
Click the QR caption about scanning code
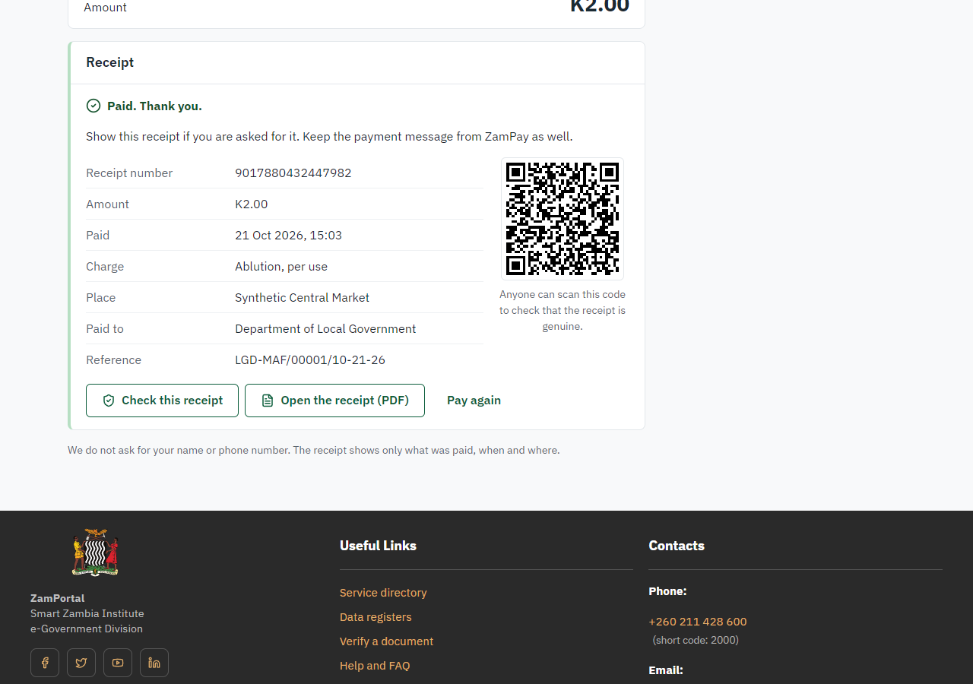tap(563, 310)
